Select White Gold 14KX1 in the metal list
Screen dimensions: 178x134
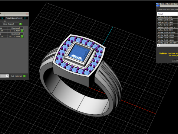[167, 40]
